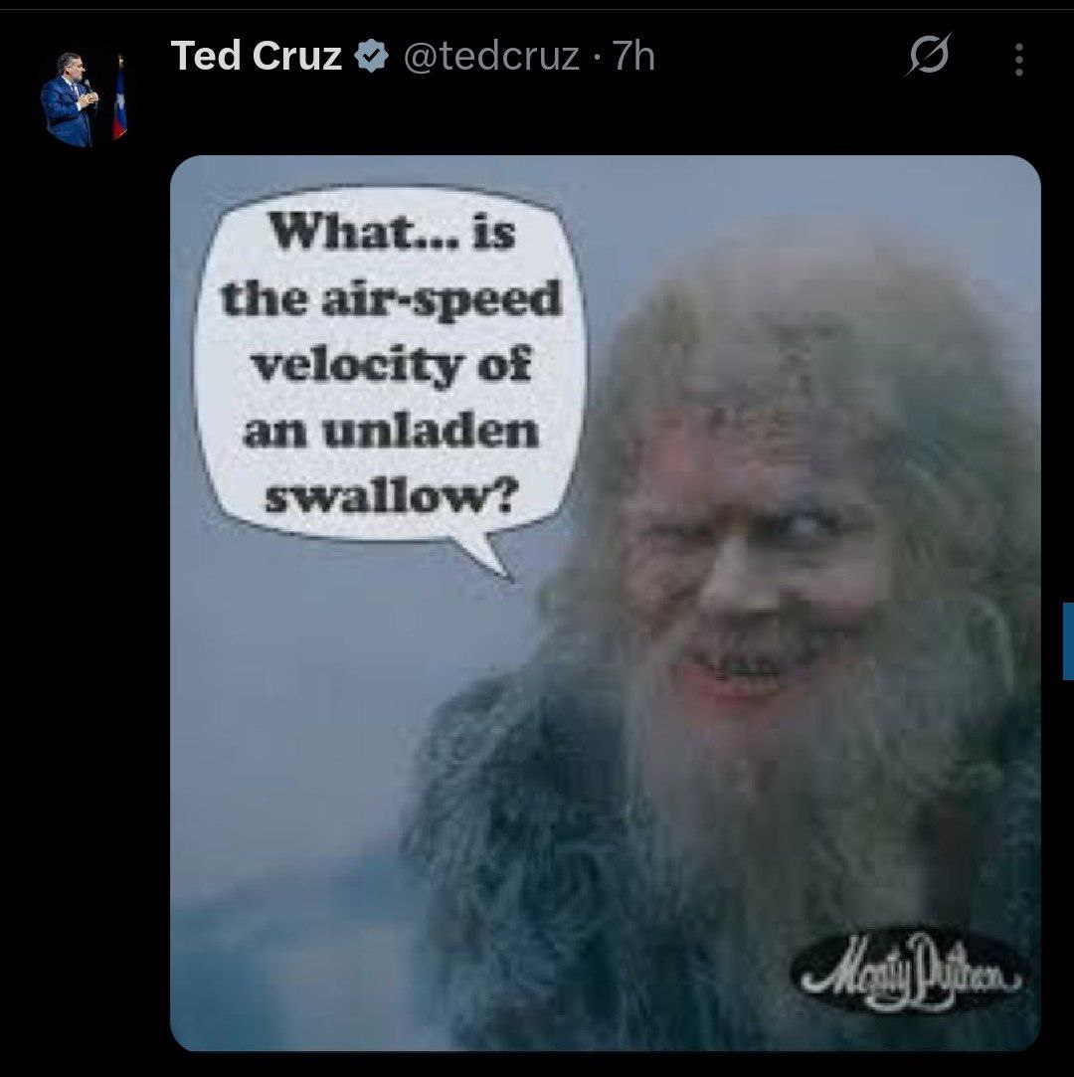
Task: Click "air-speed" text in the meme
Action: 442,301
